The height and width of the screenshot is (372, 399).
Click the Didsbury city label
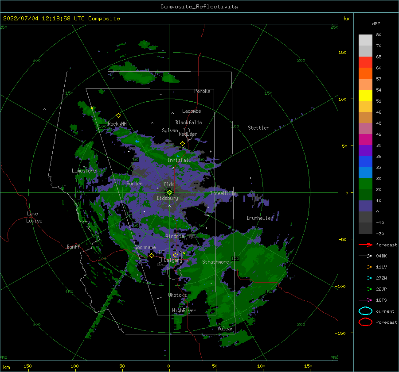click(x=167, y=198)
